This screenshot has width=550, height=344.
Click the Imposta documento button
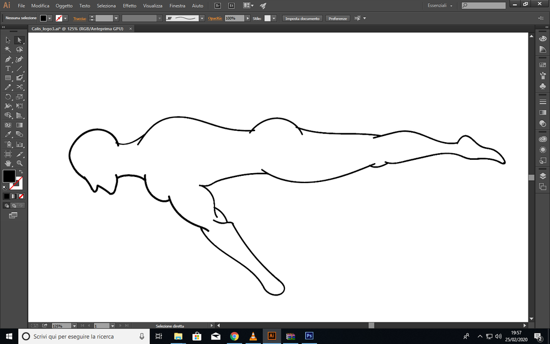302,18
